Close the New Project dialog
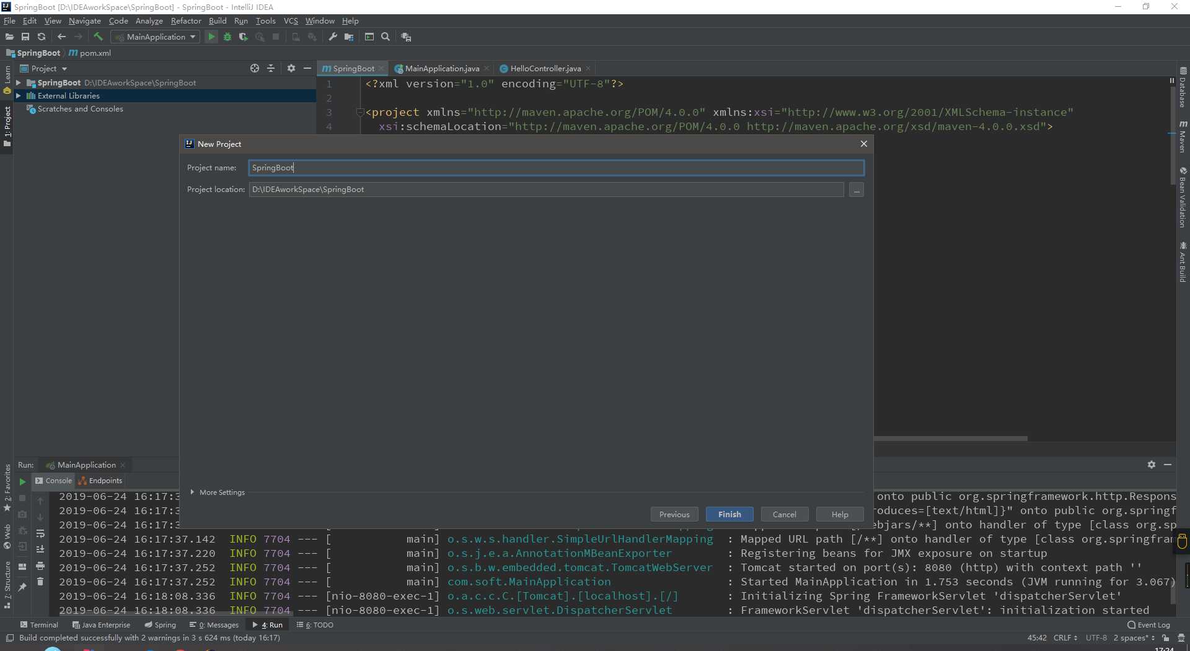Image resolution: width=1190 pixels, height=651 pixels. pos(863,144)
